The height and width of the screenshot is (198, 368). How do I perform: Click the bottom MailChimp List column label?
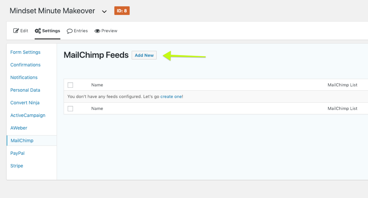tap(342, 109)
